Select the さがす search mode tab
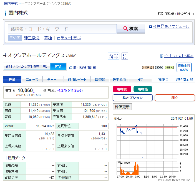The width and height of the screenshot is (196, 182). click(15, 38)
